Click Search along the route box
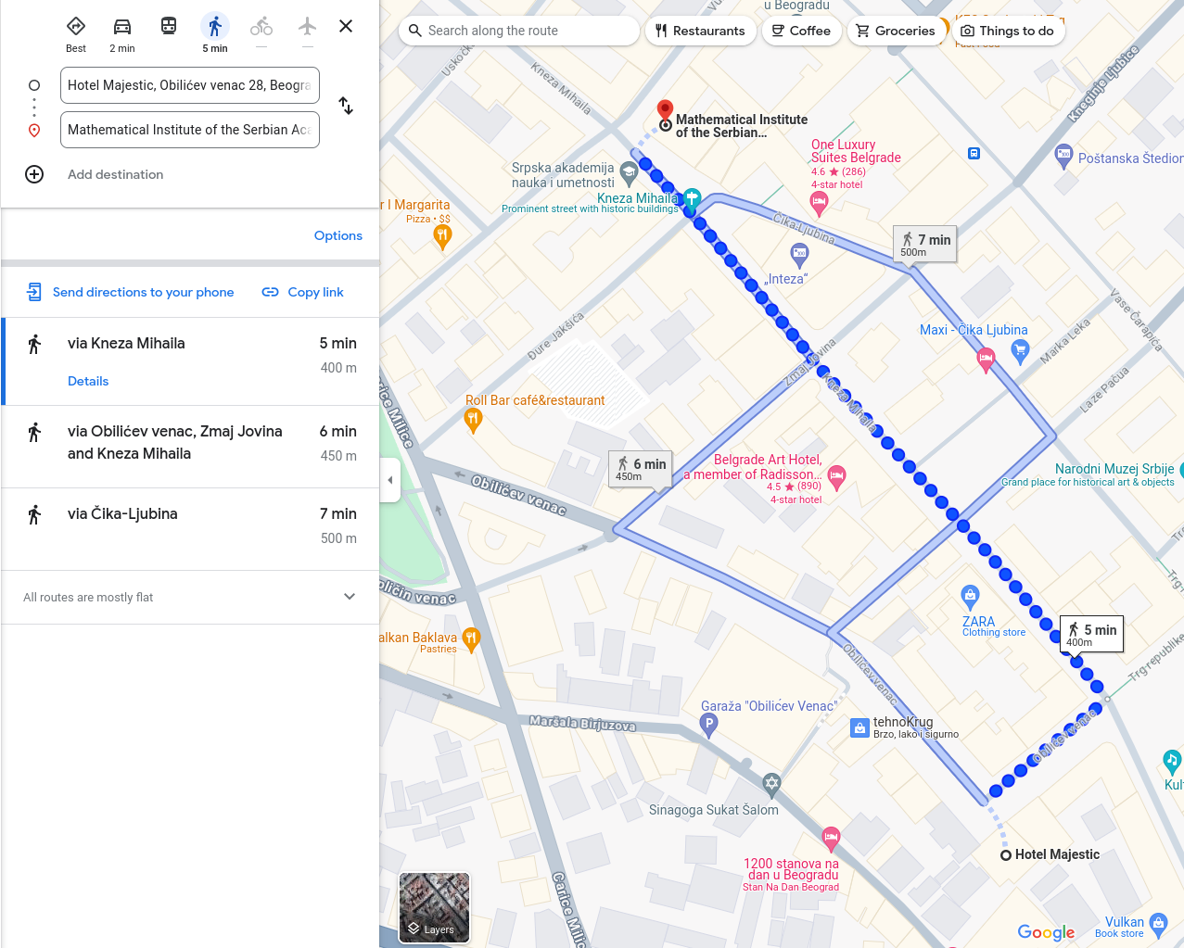Image resolution: width=1184 pixels, height=948 pixels. point(519,31)
